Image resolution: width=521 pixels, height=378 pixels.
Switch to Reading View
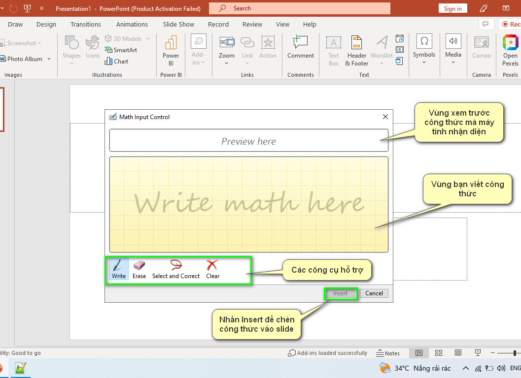tap(458, 353)
